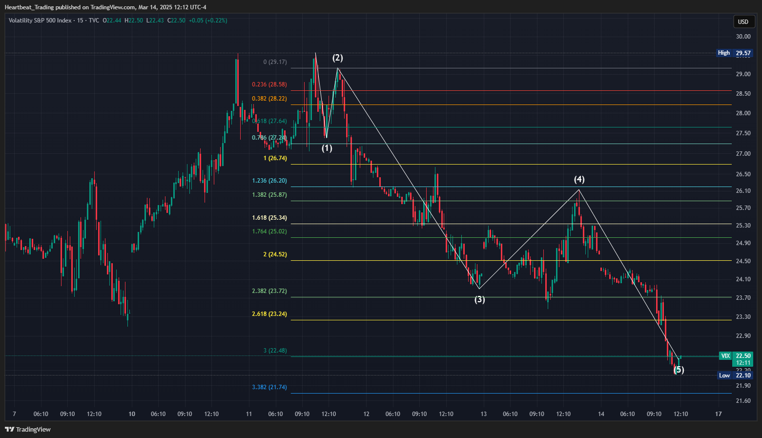The image size is (762, 438).
Task: Click the 28.50 mark on the price axis
Action: pos(743,94)
